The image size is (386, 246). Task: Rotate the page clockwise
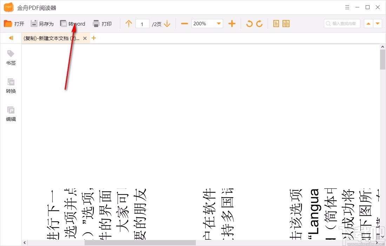[259, 24]
